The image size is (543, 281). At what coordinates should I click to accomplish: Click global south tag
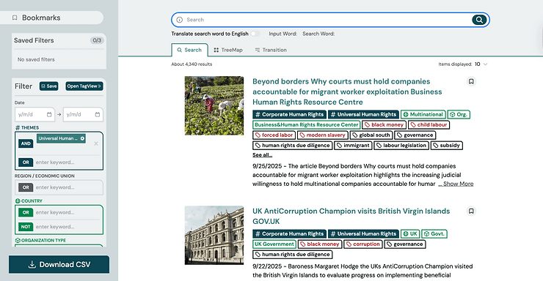coord(371,135)
